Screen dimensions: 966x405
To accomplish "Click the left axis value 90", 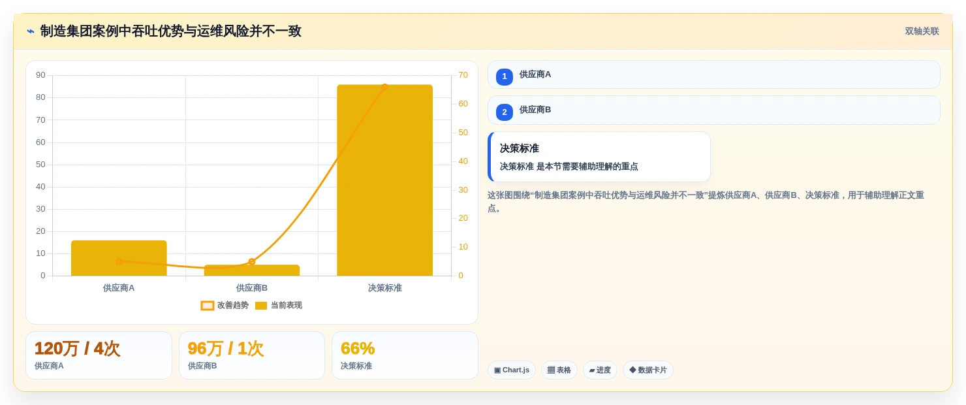I will (x=40, y=75).
